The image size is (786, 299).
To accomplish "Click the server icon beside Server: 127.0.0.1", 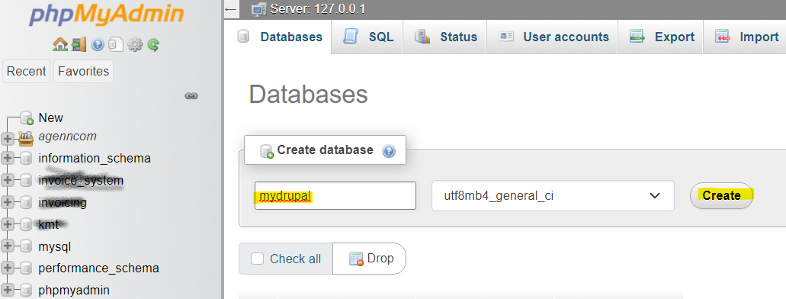I will pos(258,9).
